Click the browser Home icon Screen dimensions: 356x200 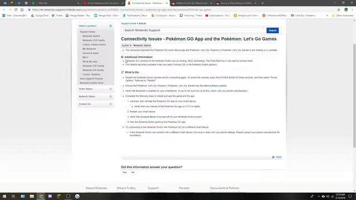pyautogui.click(x=22, y=10)
